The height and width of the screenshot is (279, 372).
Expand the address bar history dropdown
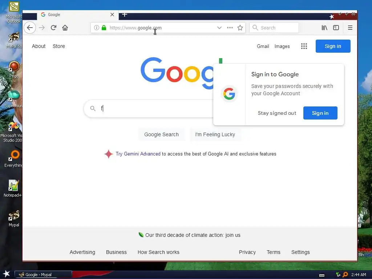coord(219,28)
